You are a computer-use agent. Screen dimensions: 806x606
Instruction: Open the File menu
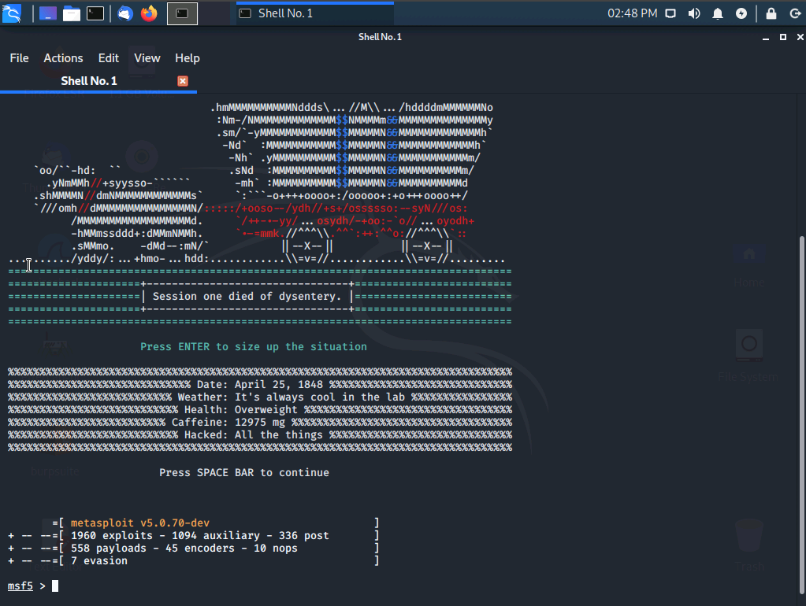point(20,58)
